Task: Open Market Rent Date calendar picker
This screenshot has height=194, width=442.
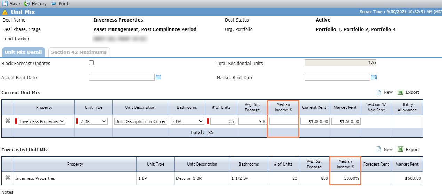Action: coord(374,77)
